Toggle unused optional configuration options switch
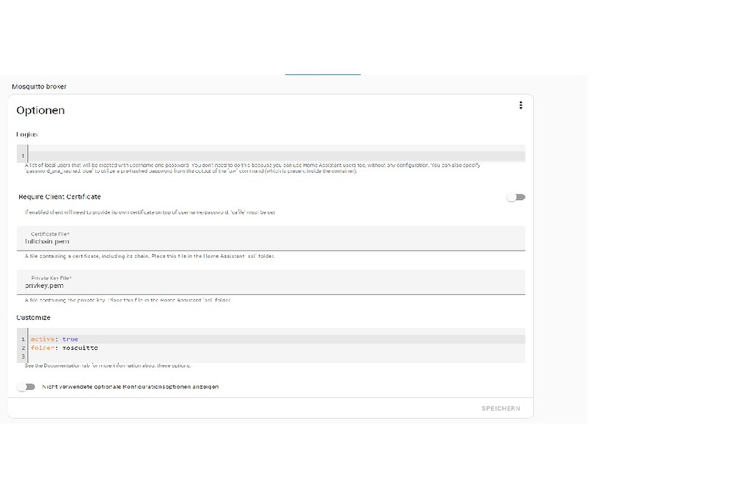Screen dimensions: 731x500 point(26,386)
